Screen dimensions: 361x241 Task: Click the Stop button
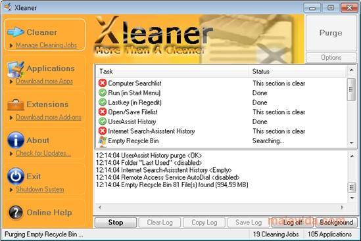[x=116, y=223]
